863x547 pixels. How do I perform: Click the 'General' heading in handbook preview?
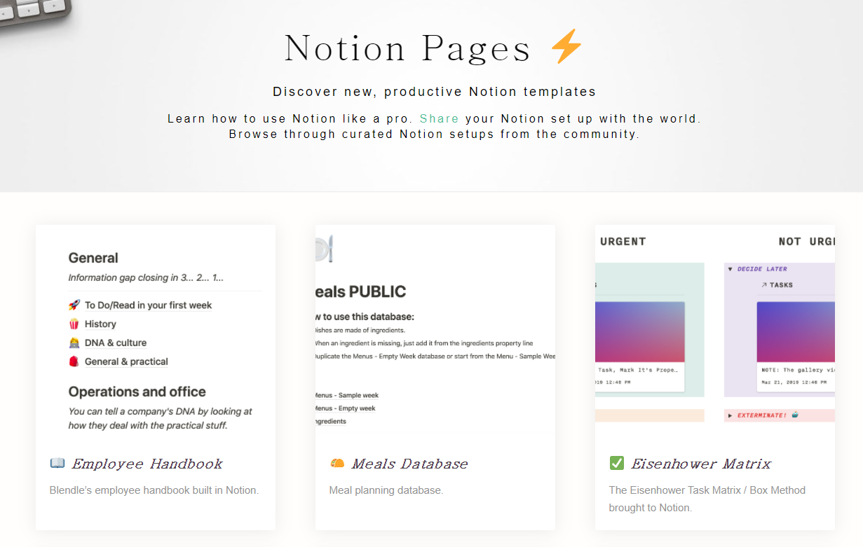[93, 258]
